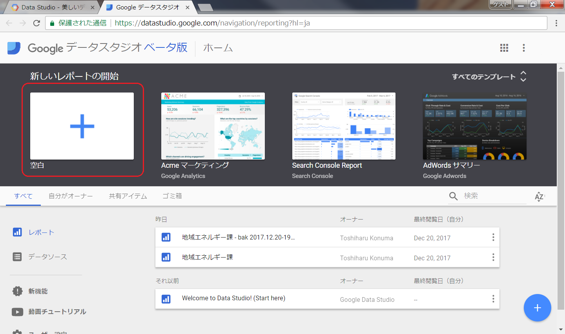Close the Google データスタジオ browser tab
This screenshot has width=565, height=334.
pyautogui.click(x=188, y=7)
